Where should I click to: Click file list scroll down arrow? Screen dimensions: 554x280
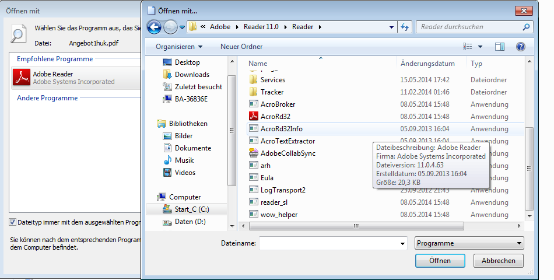pos(530,216)
